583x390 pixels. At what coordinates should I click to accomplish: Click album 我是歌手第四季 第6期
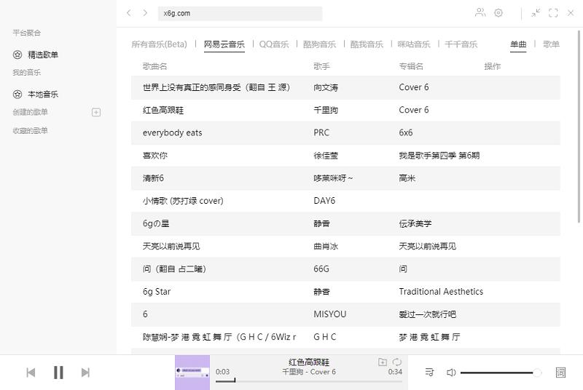tap(439, 156)
